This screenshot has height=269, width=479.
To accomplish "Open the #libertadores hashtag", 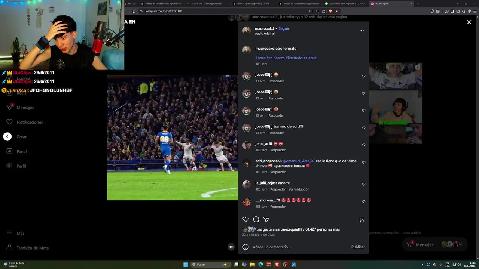I will tap(296, 58).
